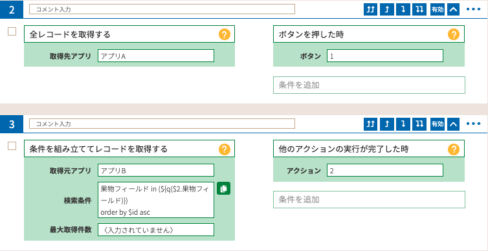488x251 pixels.
Task: Open help for 全レコードを取得する action
Action: 225,34
